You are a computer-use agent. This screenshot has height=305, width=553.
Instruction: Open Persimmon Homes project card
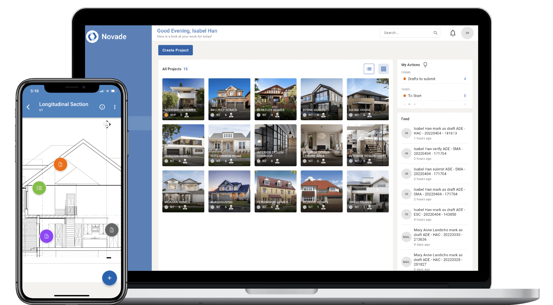pyautogui.click(x=276, y=191)
